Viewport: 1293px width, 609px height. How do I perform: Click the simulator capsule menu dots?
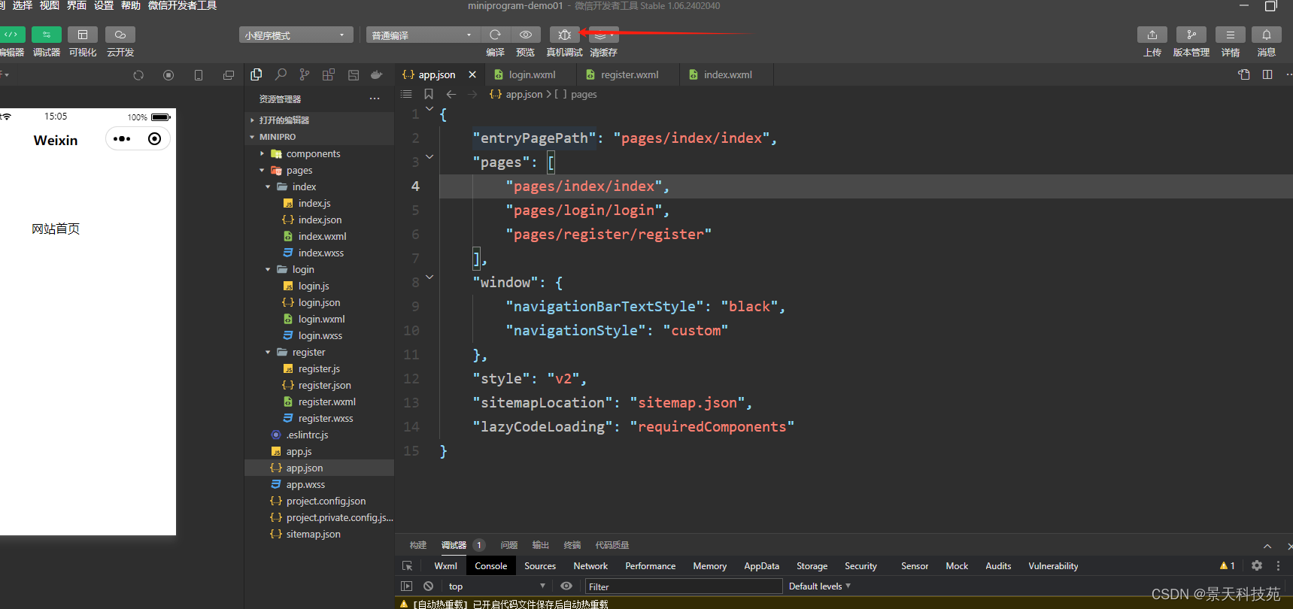click(x=122, y=138)
